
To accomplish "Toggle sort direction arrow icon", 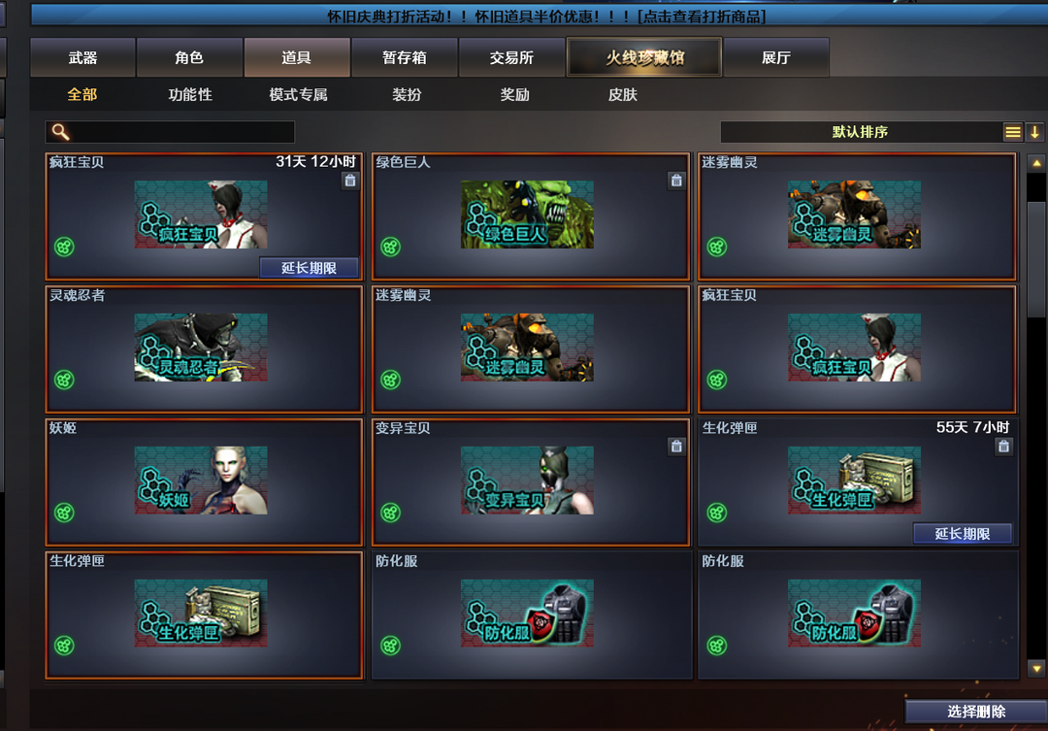I will [x=1034, y=132].
